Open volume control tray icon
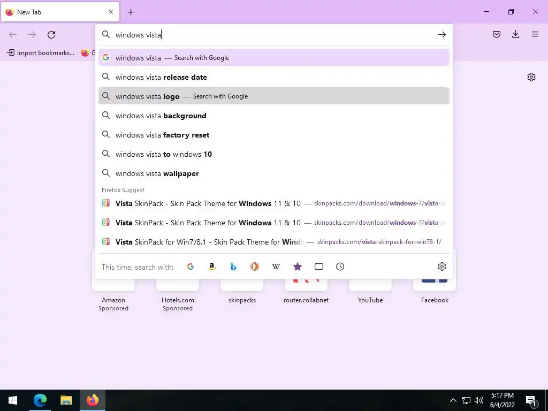Screen dimensions: 548x411 point(479,400)
